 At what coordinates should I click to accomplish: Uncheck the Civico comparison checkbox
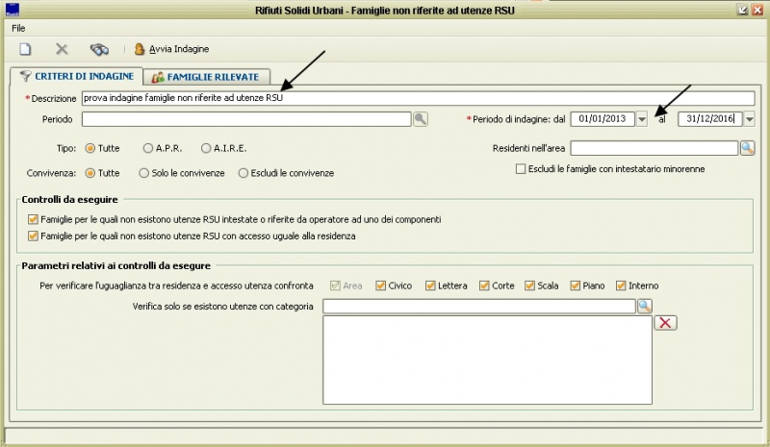(x=381, y=286)
